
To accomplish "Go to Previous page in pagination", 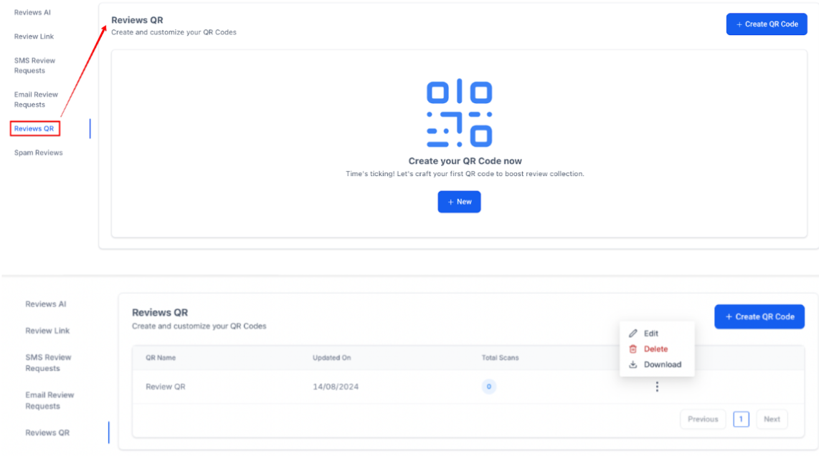I will click(x=703, y=419).
